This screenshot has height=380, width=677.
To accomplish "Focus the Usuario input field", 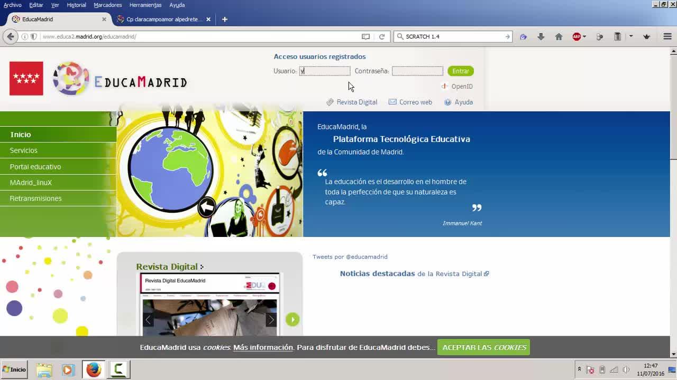I will 325,71.
